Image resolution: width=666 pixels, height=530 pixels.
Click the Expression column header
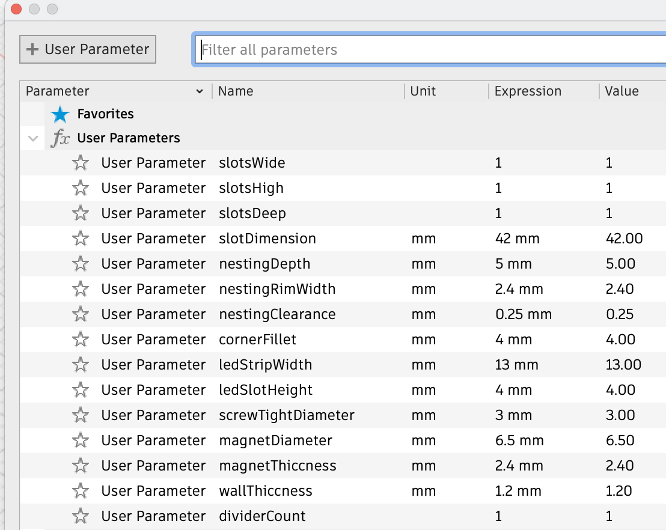point(527,91)
